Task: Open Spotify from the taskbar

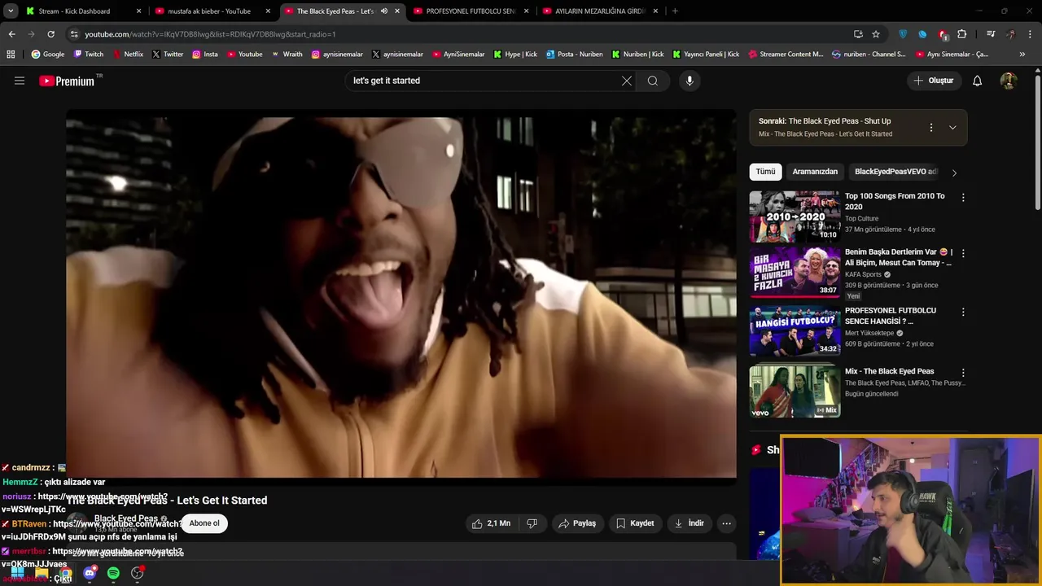Action: pos(113,574)
